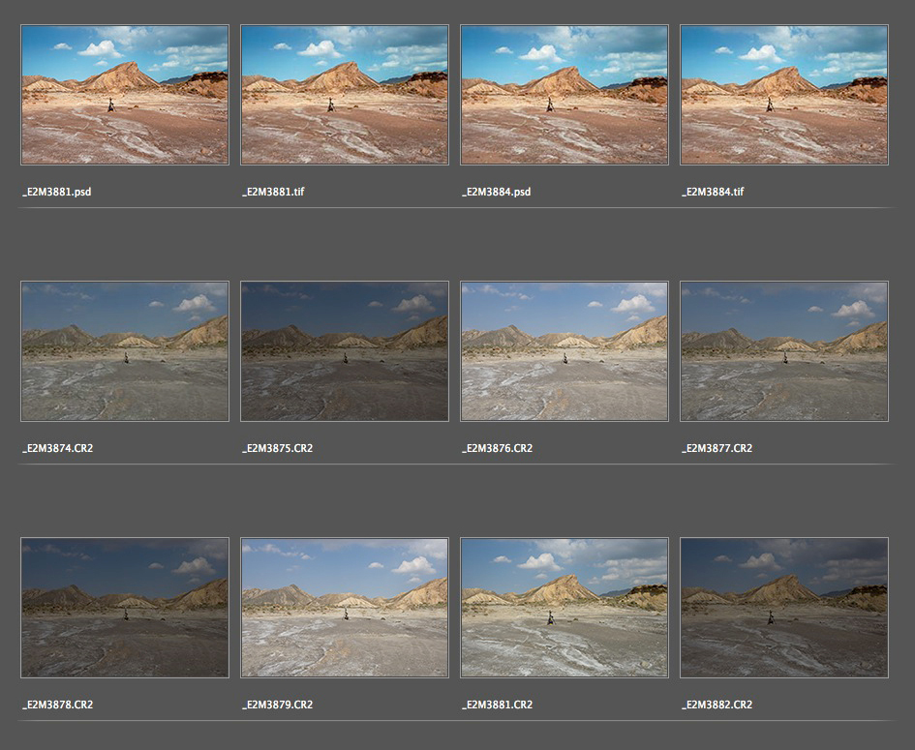Choose the dark _E2M3882.CR2 thumbnail
Screen dimensions: 915x750
pos(784,608)
